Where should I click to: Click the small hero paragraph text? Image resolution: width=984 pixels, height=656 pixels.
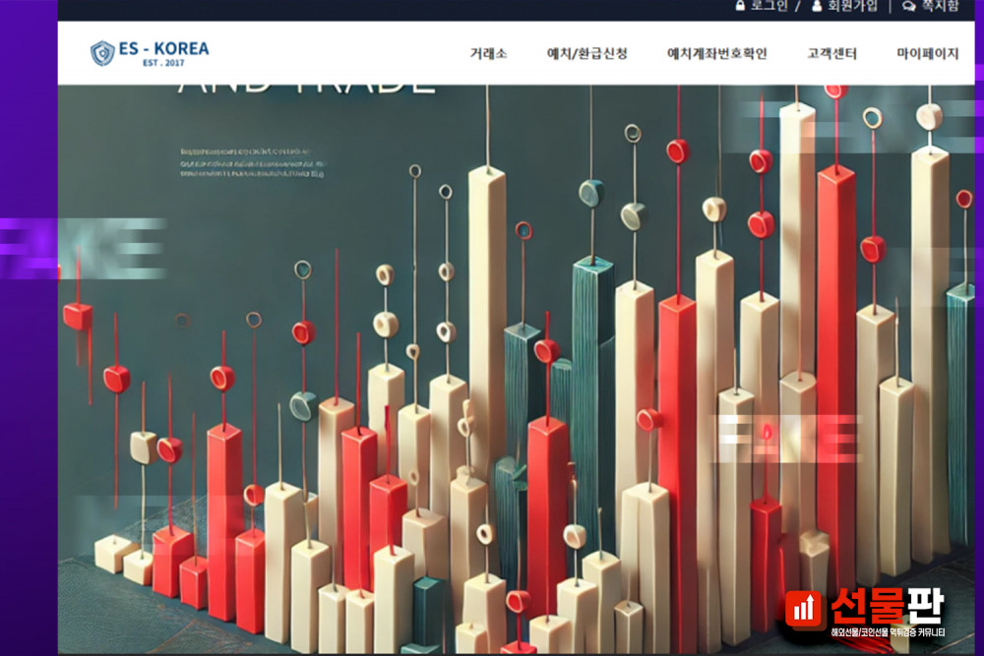tap(252, 163)
